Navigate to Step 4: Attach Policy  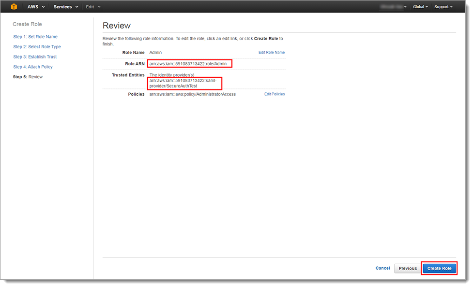coord(33,67)
